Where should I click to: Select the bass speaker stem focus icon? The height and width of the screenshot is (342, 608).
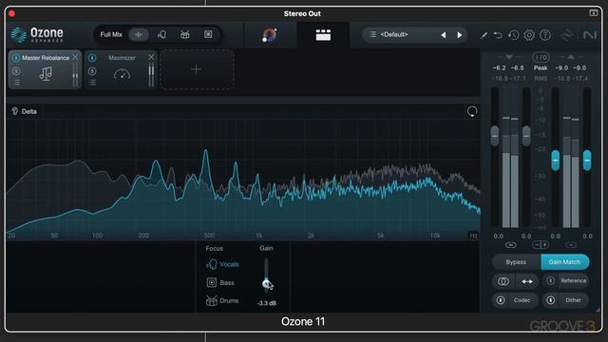[x=208, y=34]
